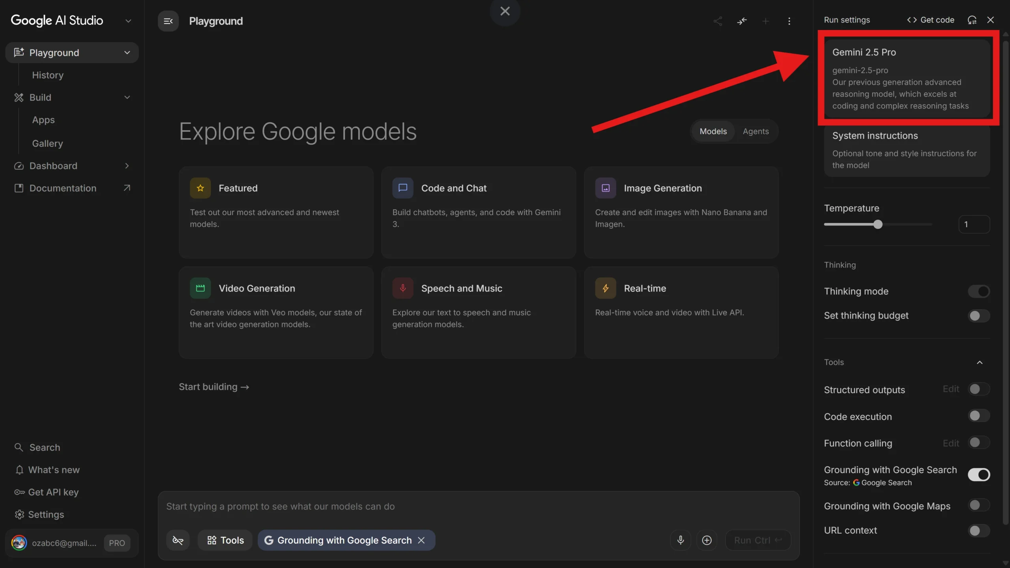
Task: Remove the Grounding with Google Search chip
Action: [421, 540]
